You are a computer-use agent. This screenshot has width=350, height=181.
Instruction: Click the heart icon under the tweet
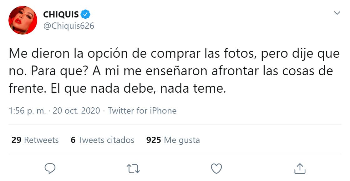click(216, 169)
